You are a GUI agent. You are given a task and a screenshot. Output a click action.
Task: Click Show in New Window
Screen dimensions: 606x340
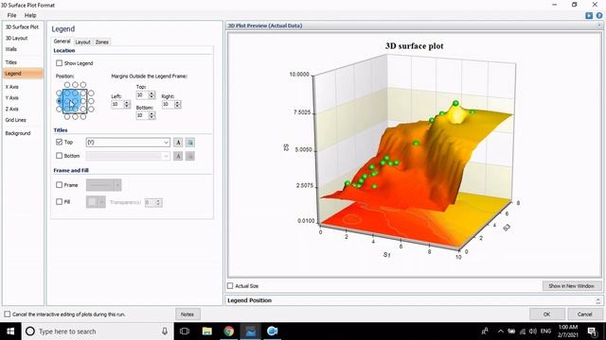point(572,286)
